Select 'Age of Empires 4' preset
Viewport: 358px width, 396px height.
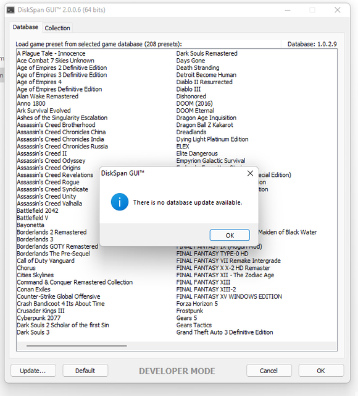point(40,82)
